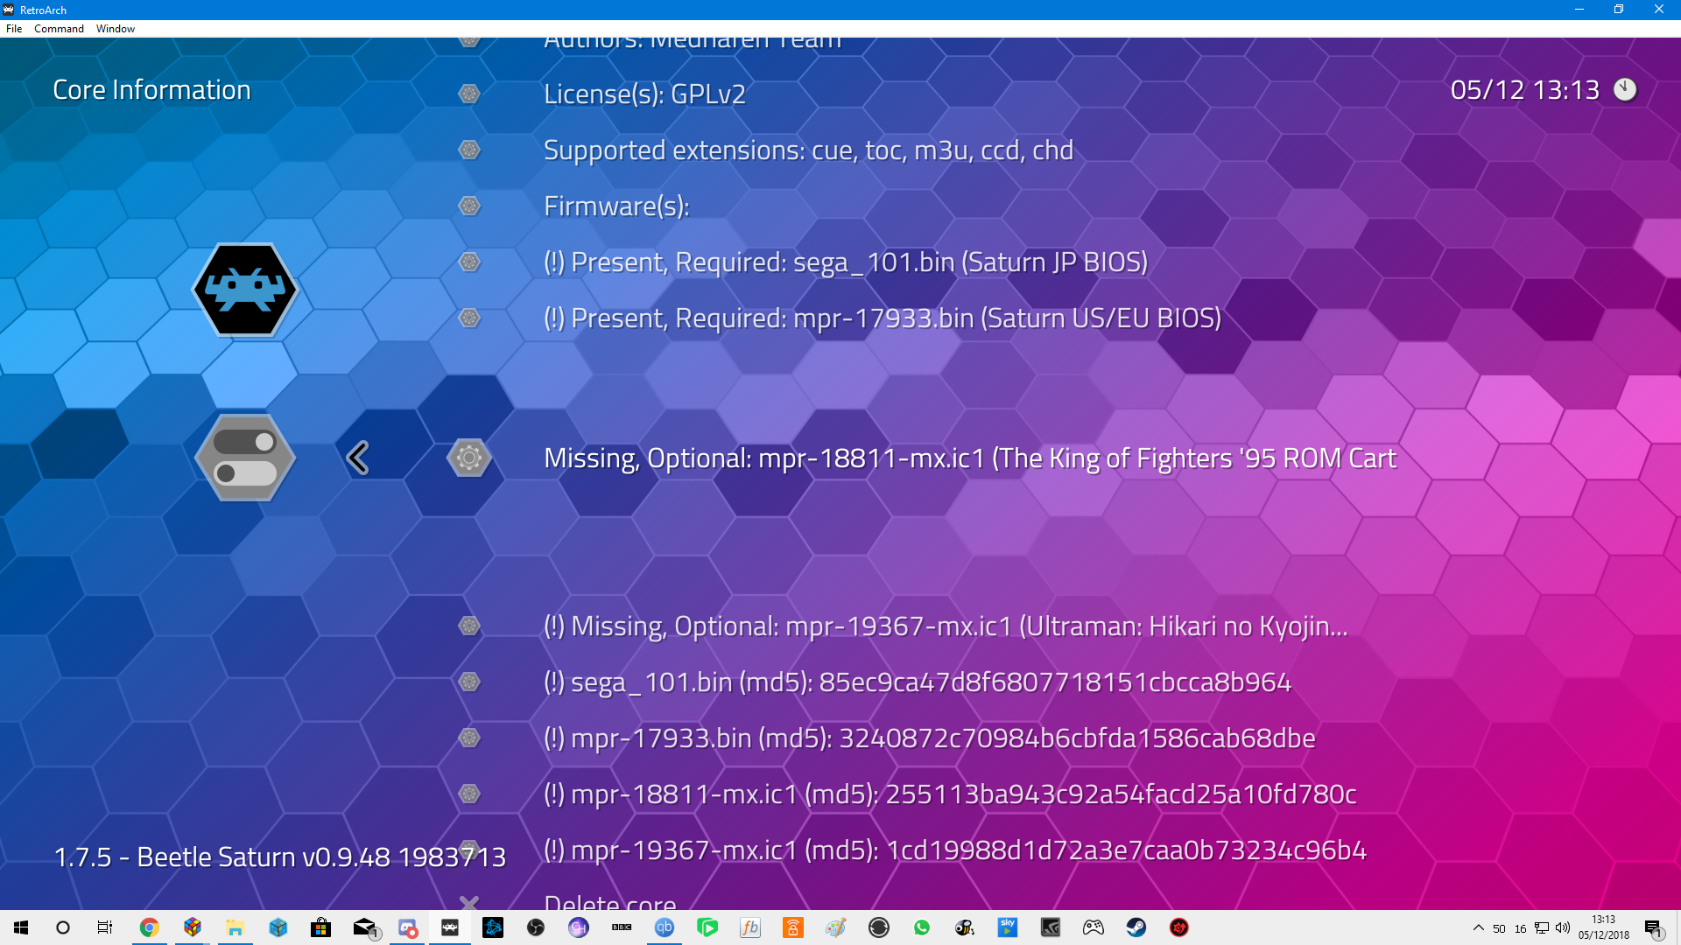
Task: Open network settings in the system tray
Action: (1542, 927)
